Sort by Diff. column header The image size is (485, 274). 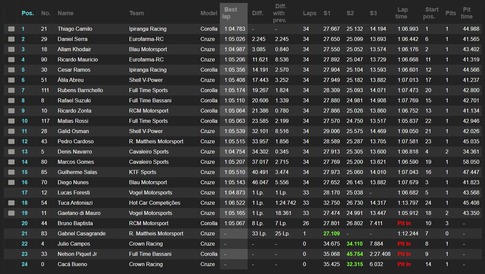pos(258,13)
